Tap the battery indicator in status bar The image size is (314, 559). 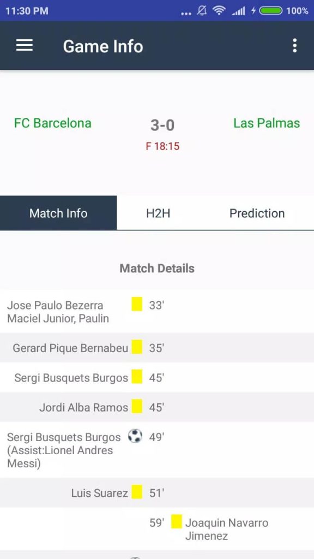(270, 11)
